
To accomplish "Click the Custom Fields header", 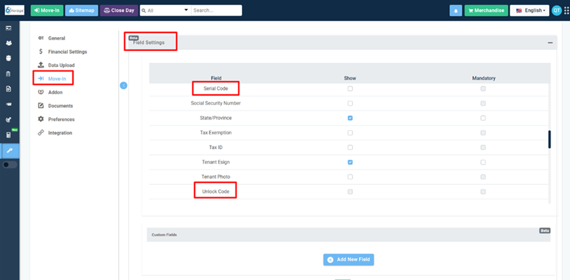I will pos(348,235).
